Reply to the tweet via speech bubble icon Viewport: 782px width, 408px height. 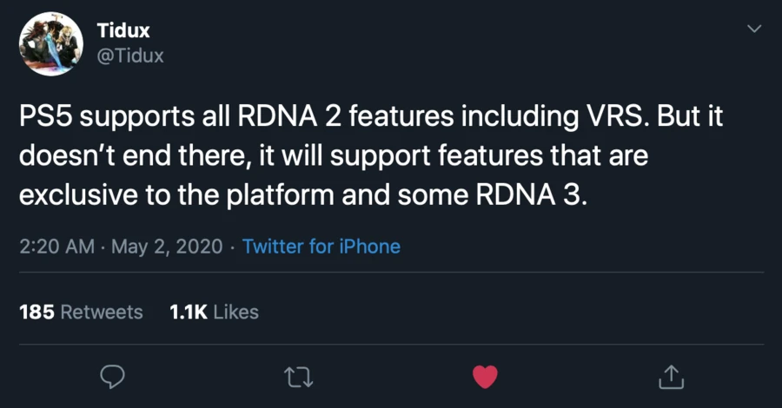point(113,376)
